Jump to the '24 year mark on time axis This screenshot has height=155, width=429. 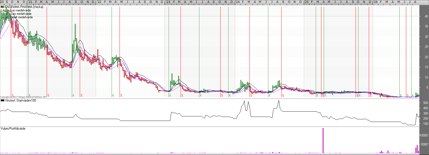(x=238, y=2)
